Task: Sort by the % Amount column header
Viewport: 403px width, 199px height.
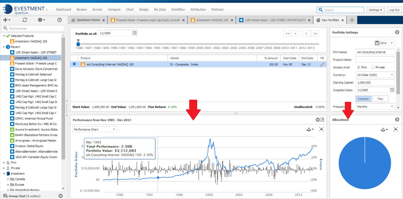Action: click(269, 58)
